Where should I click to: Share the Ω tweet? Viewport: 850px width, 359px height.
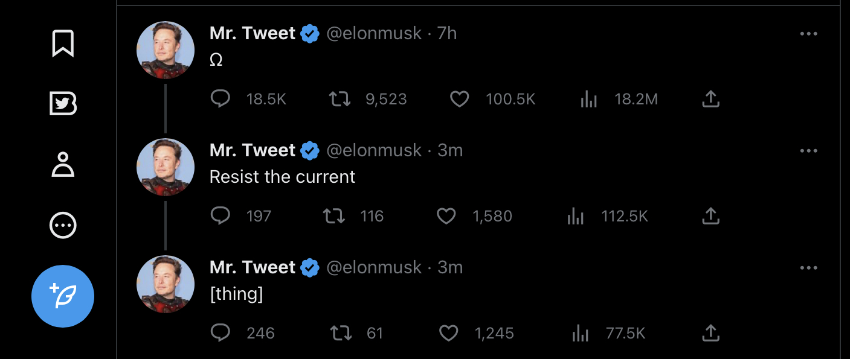click(711, 98)
